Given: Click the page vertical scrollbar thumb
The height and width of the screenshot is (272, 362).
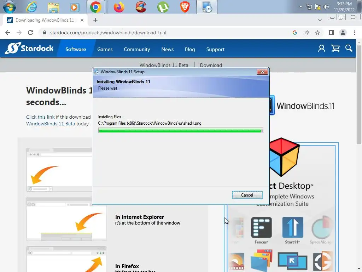Looking at the screenshot, I should [x=359, y=95].
